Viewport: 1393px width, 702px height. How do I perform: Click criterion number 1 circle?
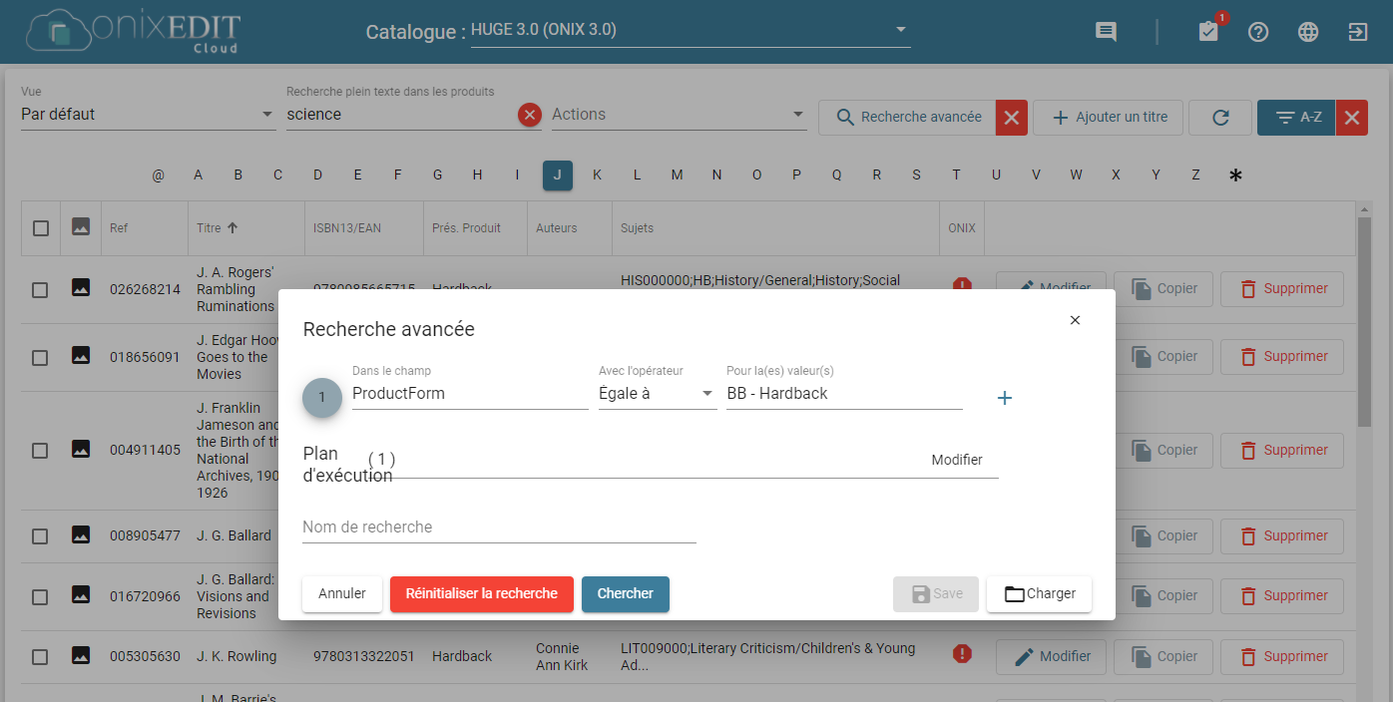pyautogui.click(x=321, y=398)
